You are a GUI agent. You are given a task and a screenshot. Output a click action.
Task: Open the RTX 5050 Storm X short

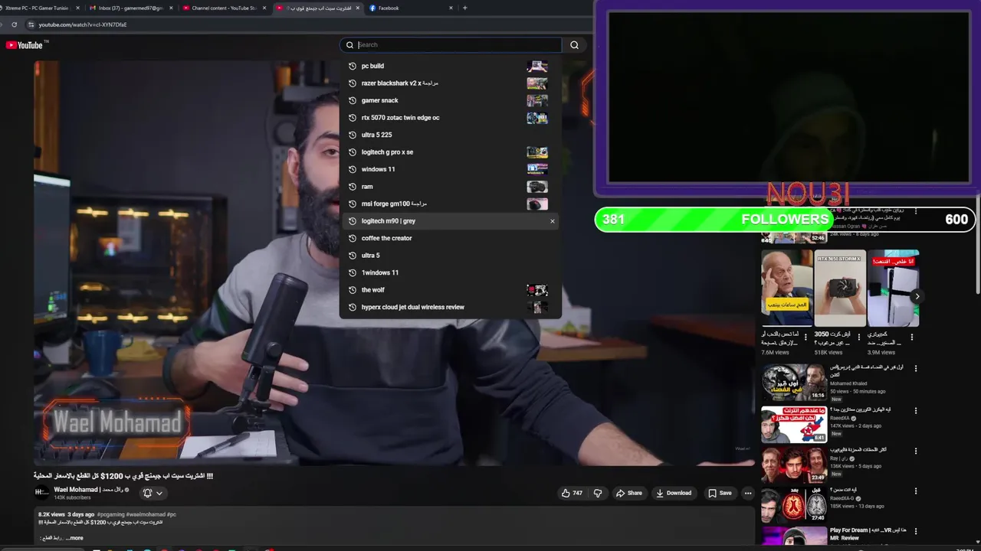(840, 288)
